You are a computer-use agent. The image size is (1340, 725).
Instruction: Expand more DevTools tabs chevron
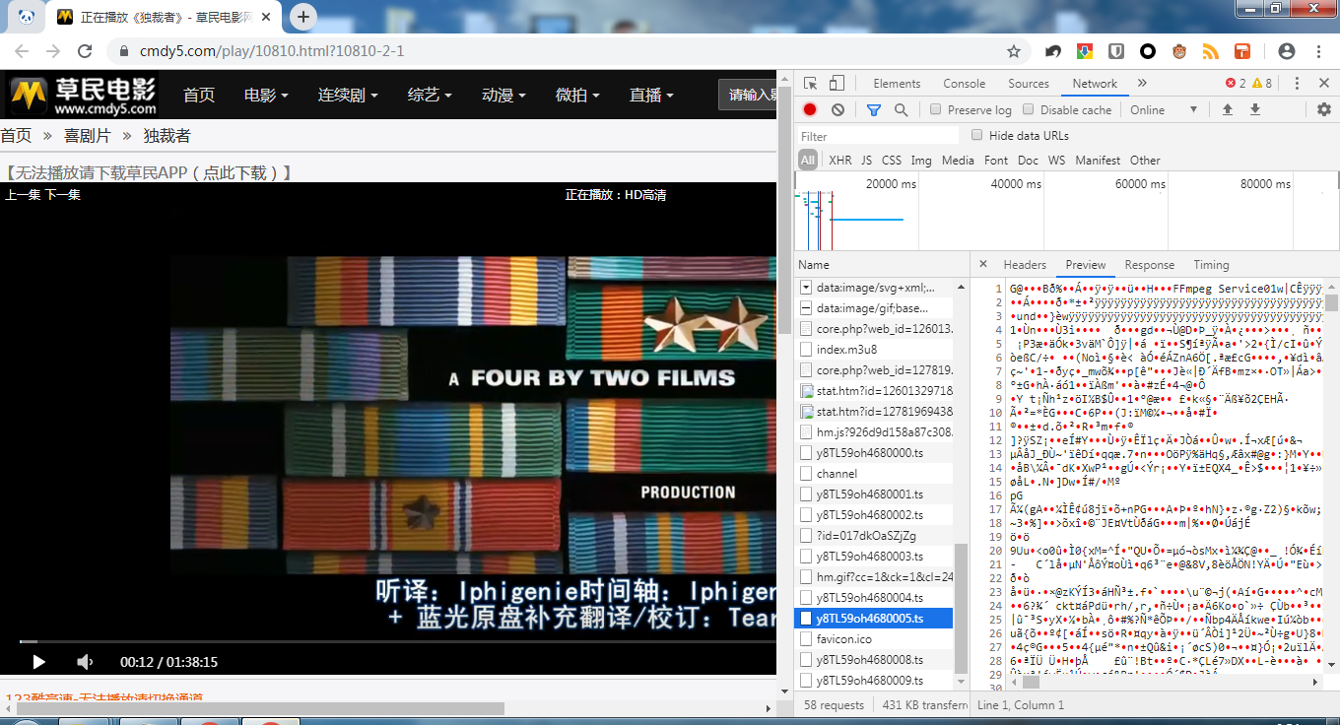tap(1142, 84)
